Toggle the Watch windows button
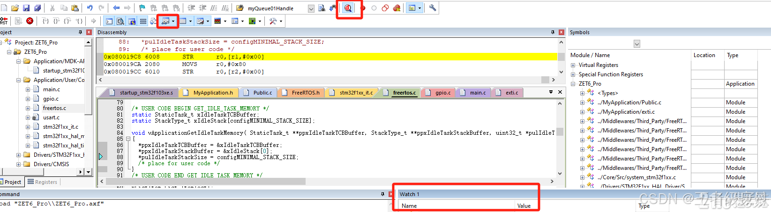The width and height of the screenshot is (771, 212). click(x=165, y=21)
